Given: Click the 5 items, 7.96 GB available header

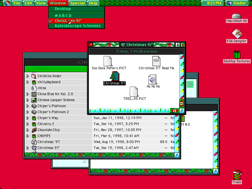Looking at the screenshot, I should point(137,51).
